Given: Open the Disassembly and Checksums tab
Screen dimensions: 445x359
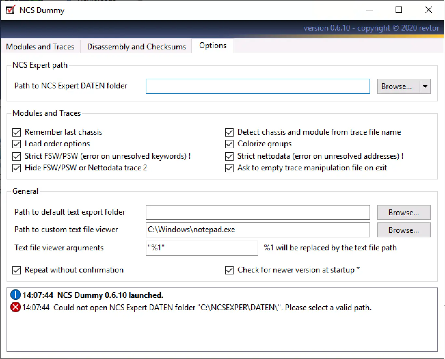Looking at the screenshot, I should (136, 47).
